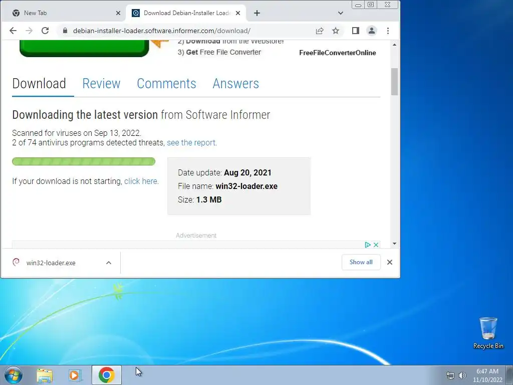This screenshot has height=385, width=513.
Task: Open the tab search dropdown arrow
Action: pos(341,13)
